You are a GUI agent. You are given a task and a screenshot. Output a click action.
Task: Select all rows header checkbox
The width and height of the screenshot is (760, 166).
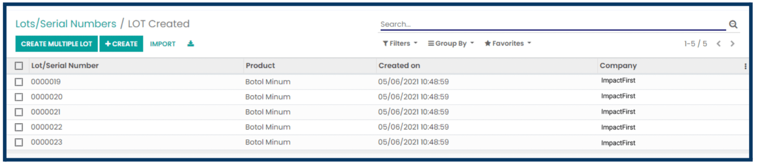[x=19, y=66]
